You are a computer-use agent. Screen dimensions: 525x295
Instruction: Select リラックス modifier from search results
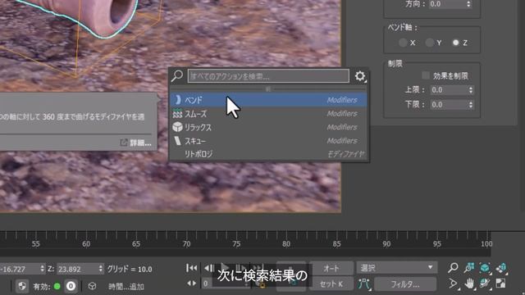268,127
